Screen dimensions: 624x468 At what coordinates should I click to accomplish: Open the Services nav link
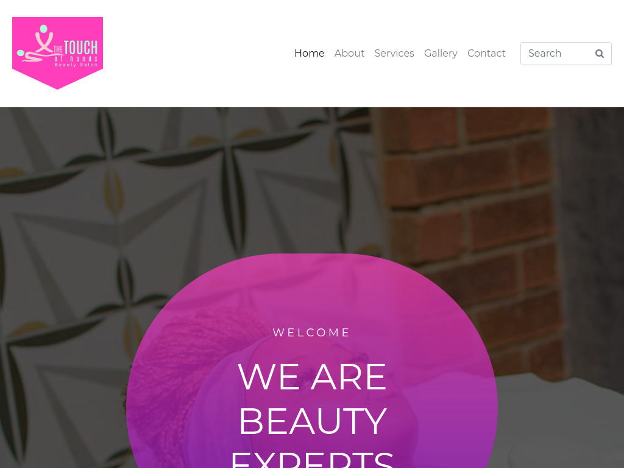[x=394, y=54]
